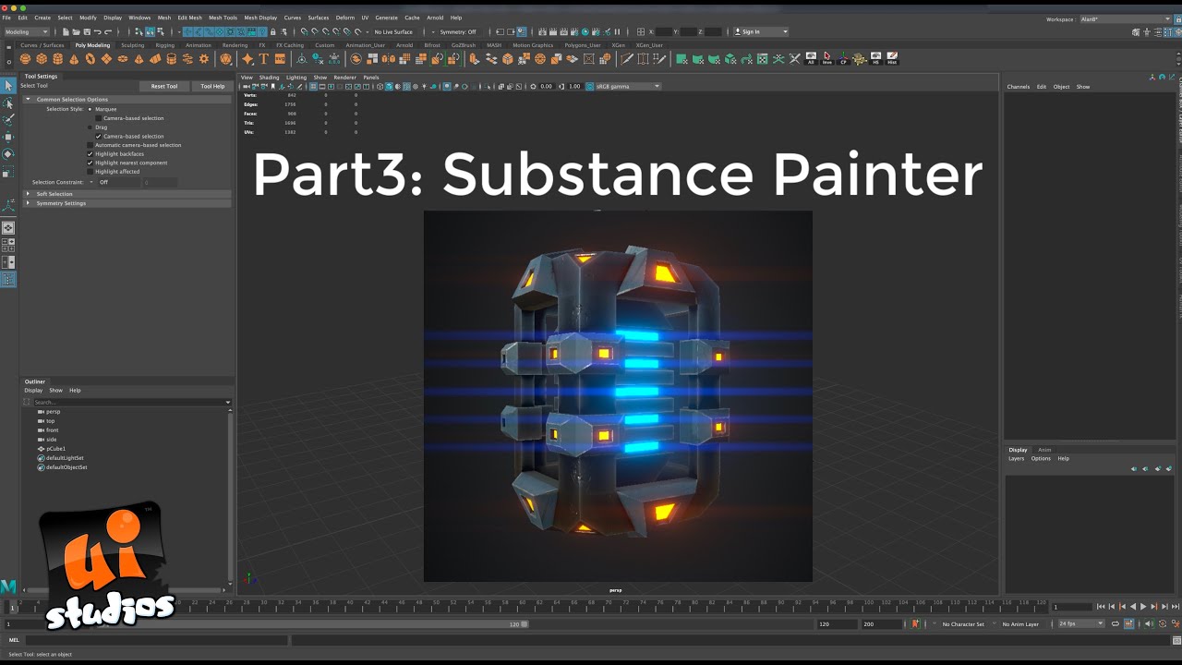
Task: Click the Undo arrow icon
Action: [97, 32]
